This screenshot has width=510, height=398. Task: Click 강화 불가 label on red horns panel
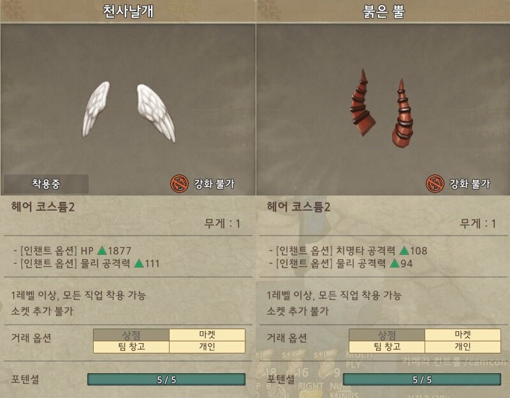[x=469, y=184]
